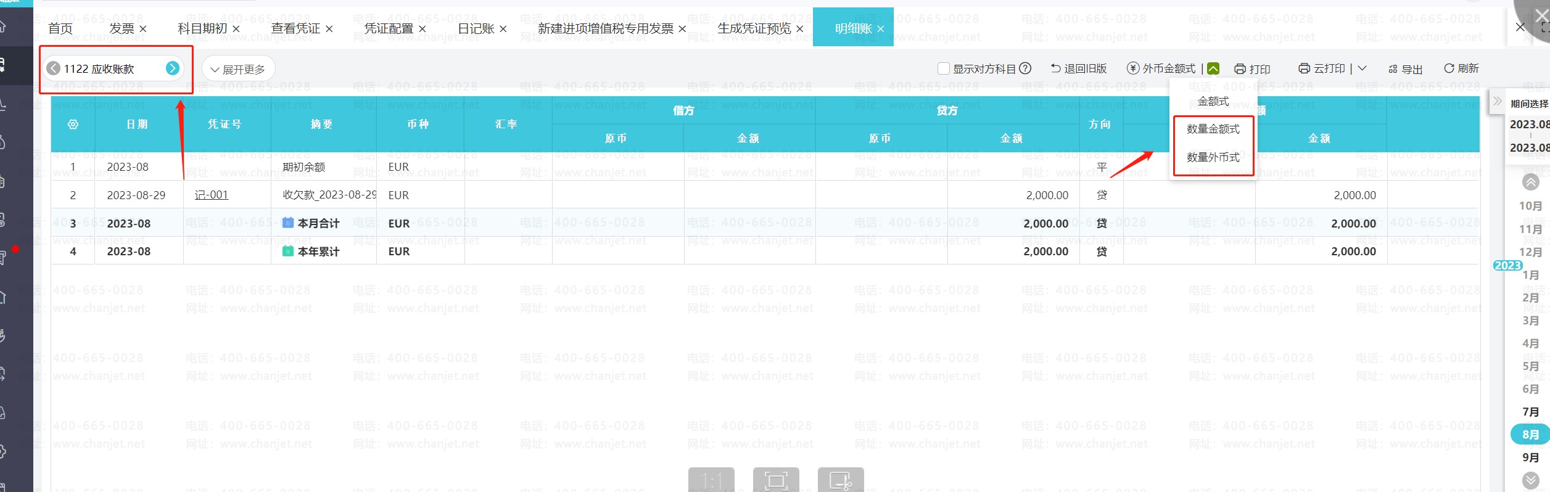
Task: Click the 本年累计 calendar icon
Action: pyautogui.click(x=288, y=251)
